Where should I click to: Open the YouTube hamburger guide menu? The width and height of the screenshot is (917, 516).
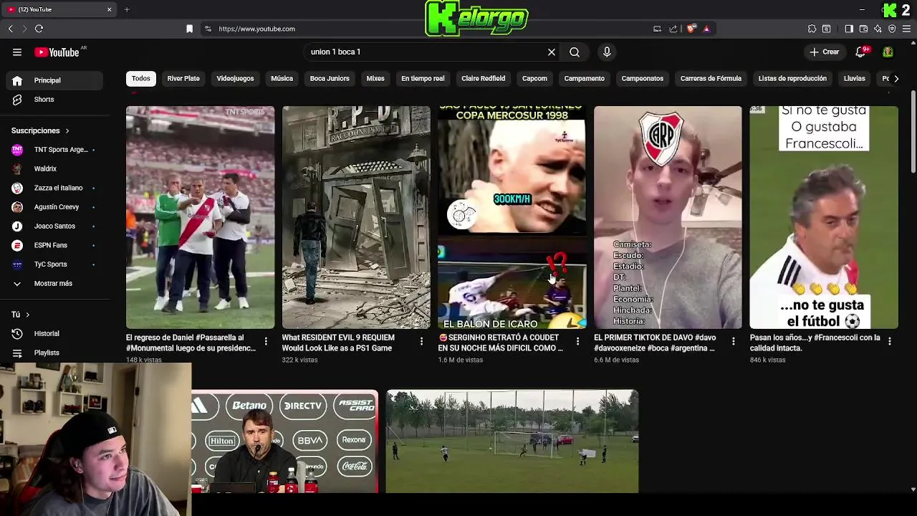coord(17,52)
